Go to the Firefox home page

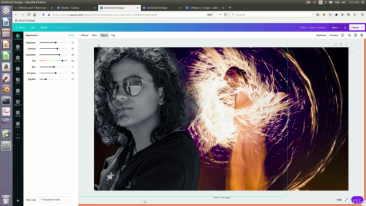click(34, 15)
